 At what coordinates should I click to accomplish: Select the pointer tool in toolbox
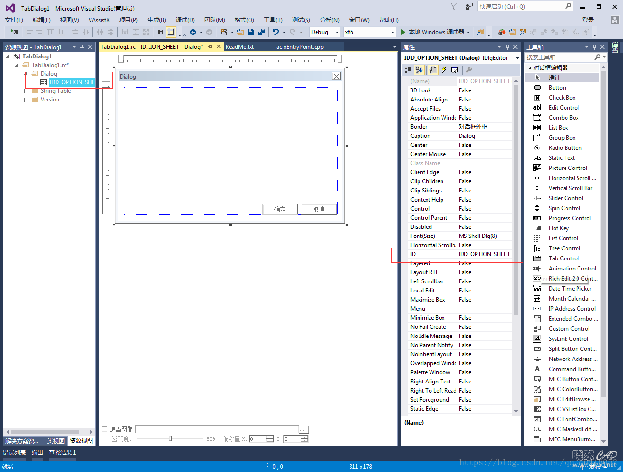click(562, 78)
